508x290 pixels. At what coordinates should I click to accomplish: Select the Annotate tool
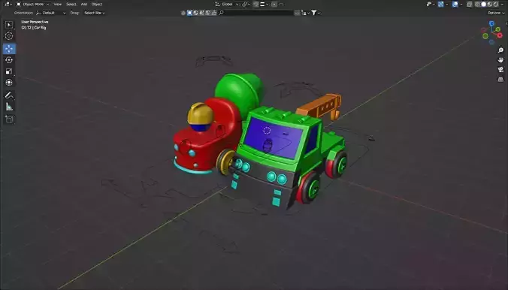click(9, 95)
